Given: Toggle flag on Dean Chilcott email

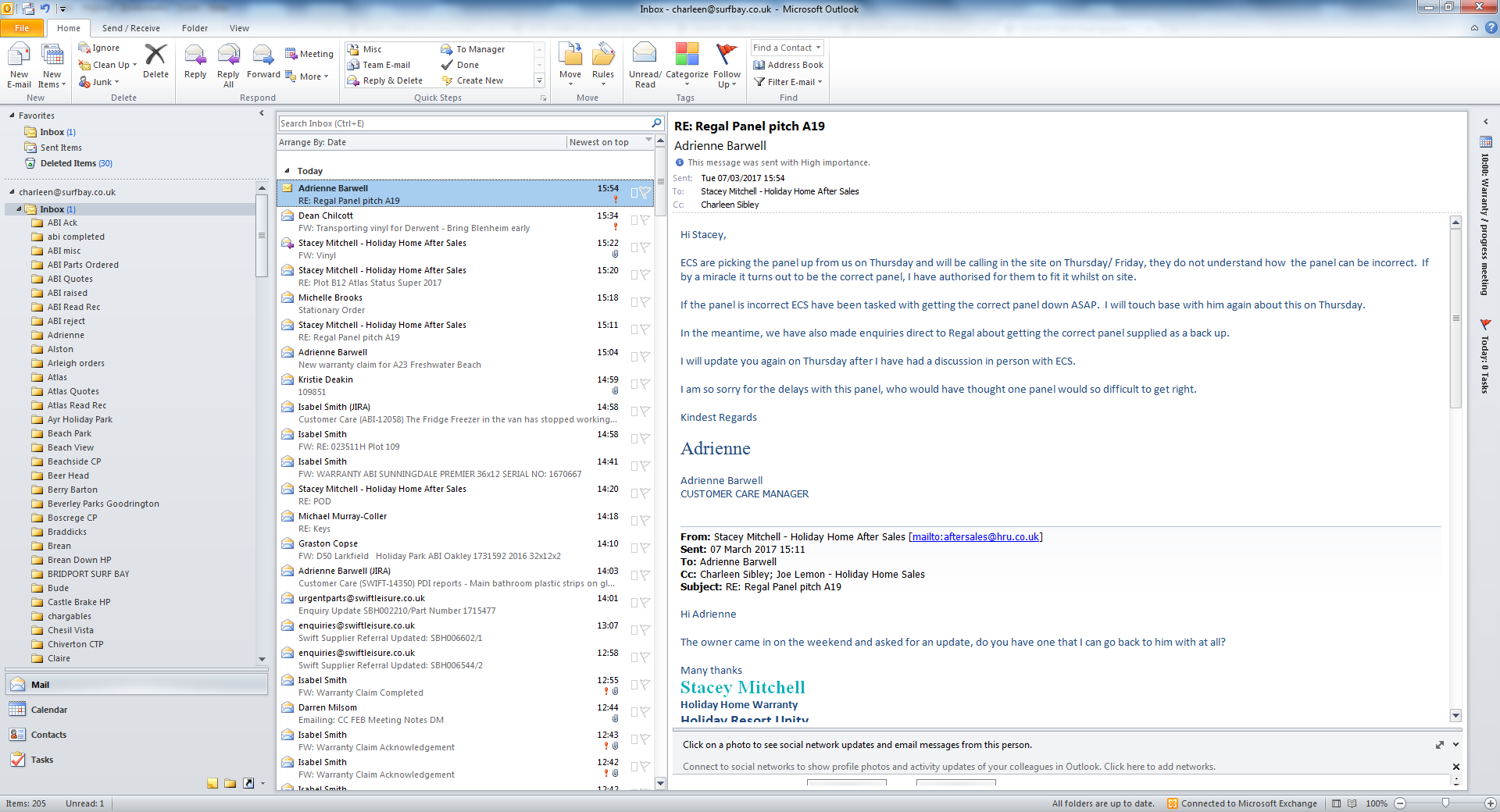Looking at the screenshot, I should [645, 220].
